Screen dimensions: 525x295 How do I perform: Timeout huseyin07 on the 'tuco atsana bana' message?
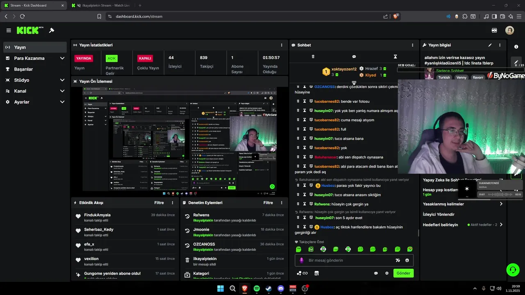(x=304, y=138)
